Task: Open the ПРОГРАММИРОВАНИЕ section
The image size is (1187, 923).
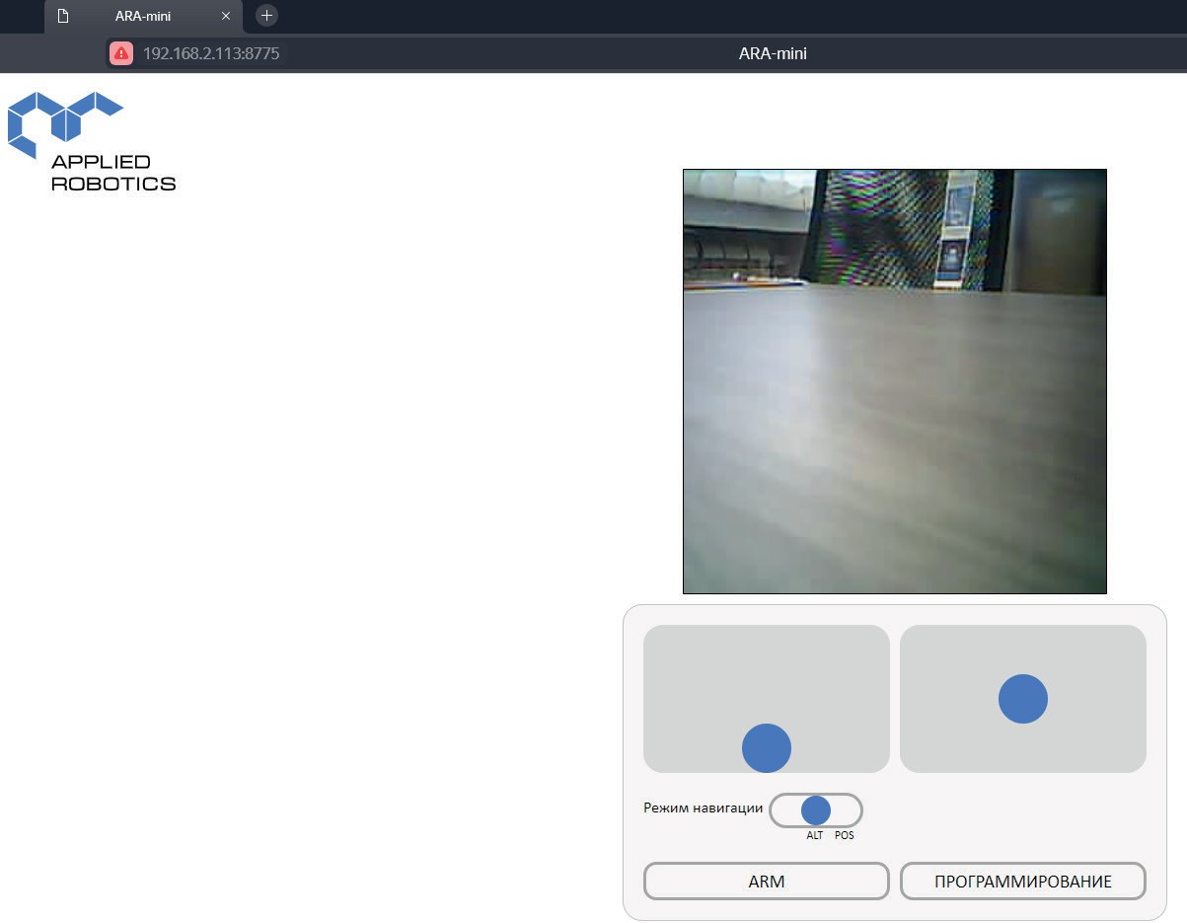Action: pos(1022,882)
